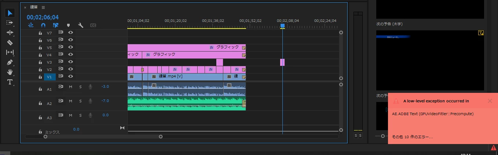The height and width of the screenshot is (155, 498).
Task: Enable voice-over record on track A1
Action: click(90, 87)
